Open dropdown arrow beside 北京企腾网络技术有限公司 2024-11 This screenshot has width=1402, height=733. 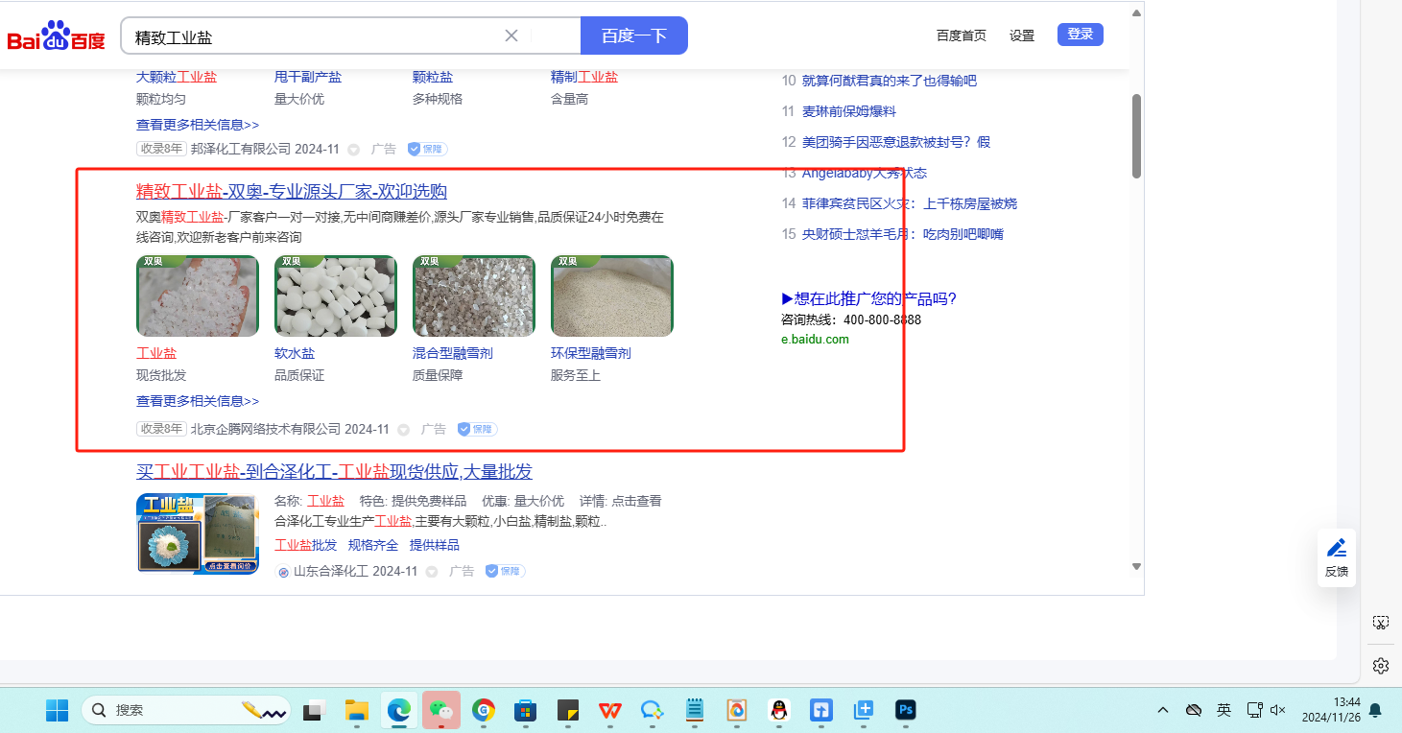403,430
